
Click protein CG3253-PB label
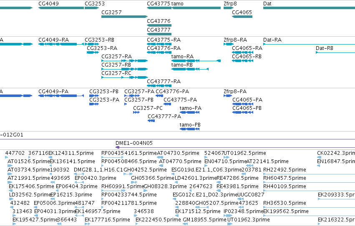(104, 92)
